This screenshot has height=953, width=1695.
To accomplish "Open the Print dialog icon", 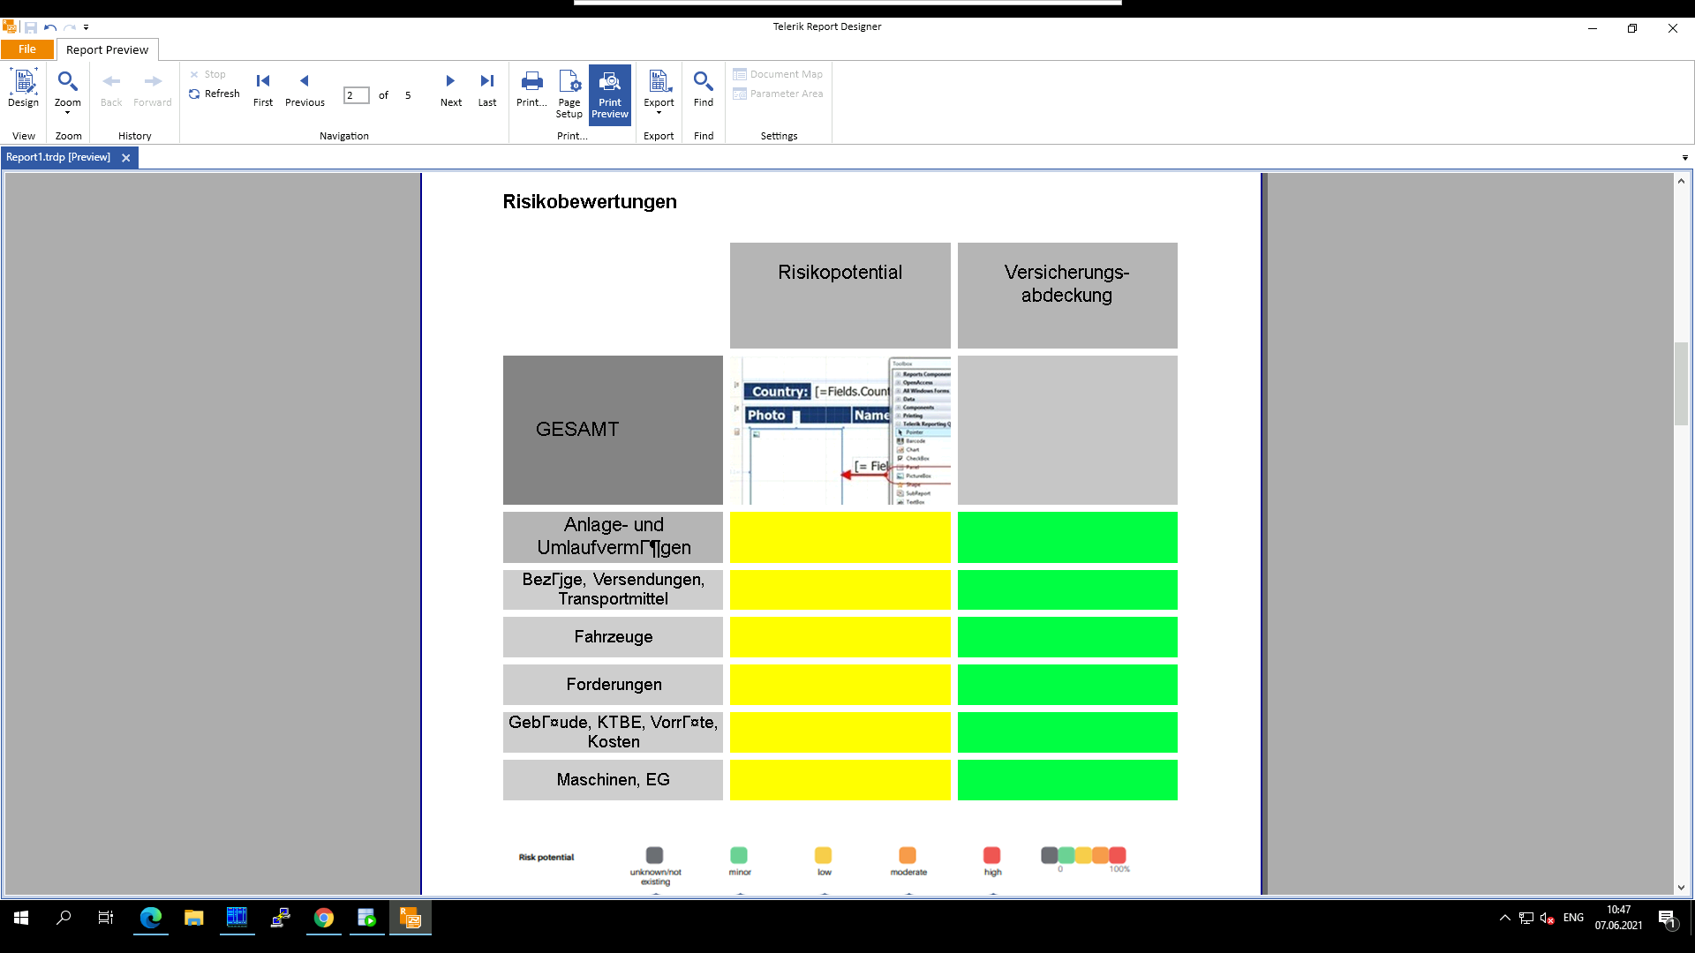I will click(531, 83).
